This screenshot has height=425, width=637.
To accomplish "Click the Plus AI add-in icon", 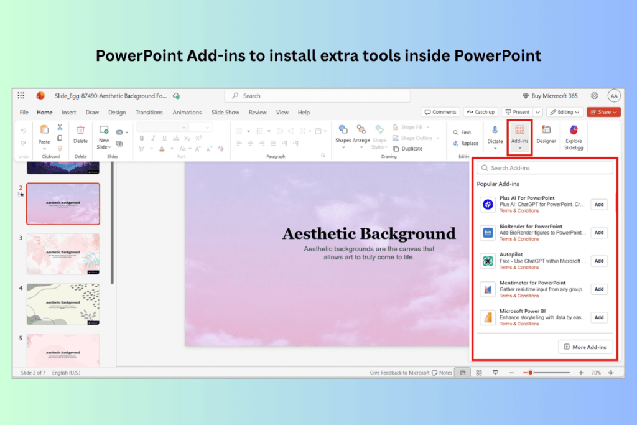I will click(488, 204).
